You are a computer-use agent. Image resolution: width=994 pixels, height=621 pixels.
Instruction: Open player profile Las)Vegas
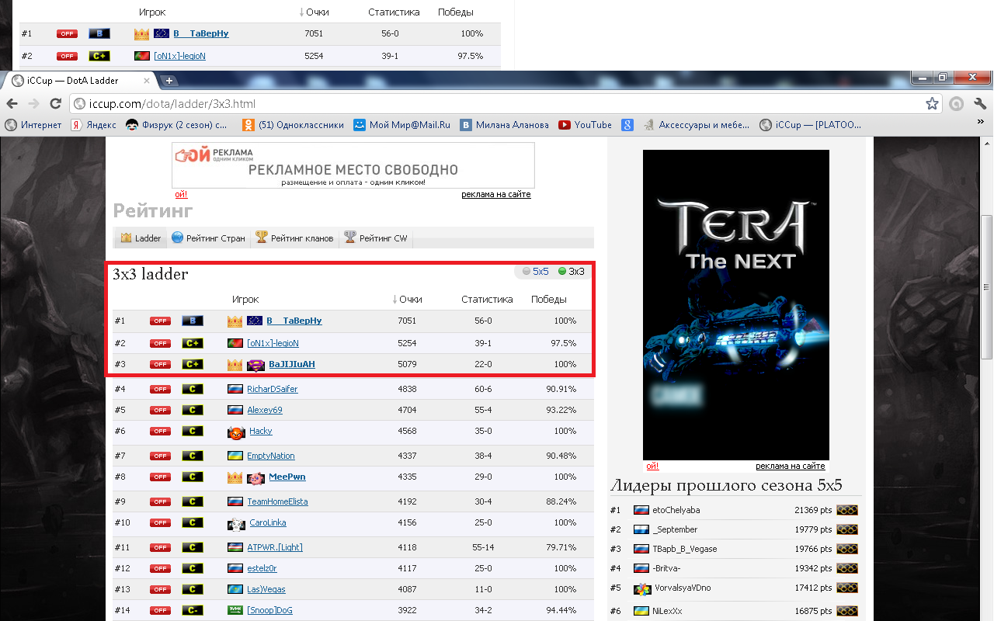click(266, 589)
